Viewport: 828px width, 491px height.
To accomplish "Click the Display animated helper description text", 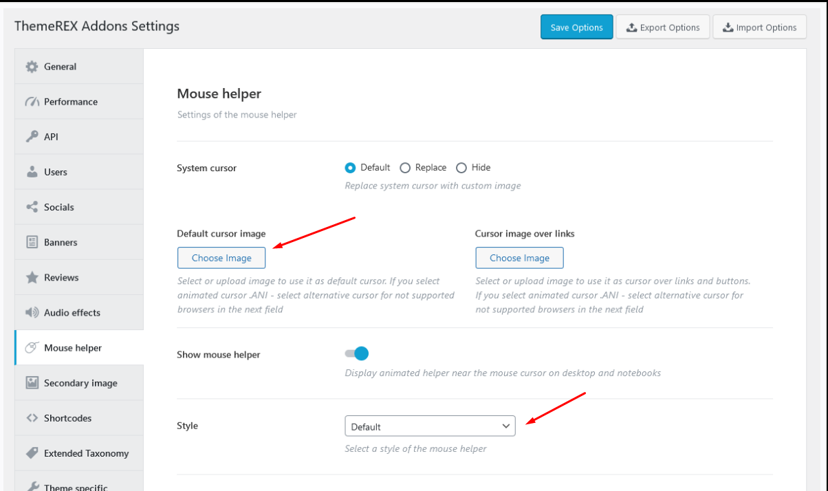I will pos(503,373).
